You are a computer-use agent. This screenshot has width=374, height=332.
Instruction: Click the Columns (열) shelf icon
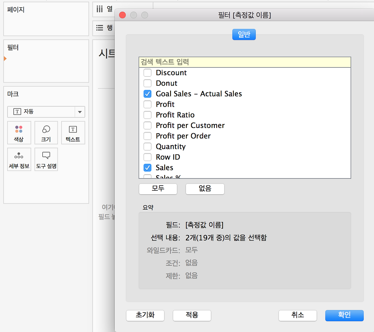coord(100,9)
